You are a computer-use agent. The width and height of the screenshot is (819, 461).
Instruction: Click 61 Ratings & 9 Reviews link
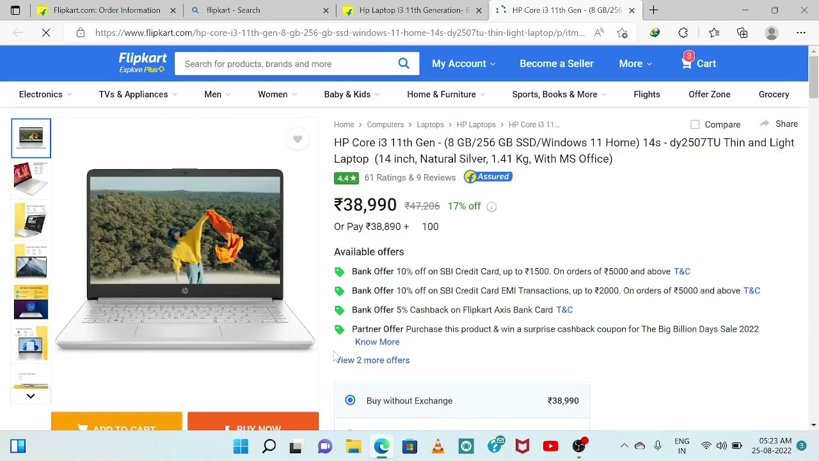click(x=410, y=177)
